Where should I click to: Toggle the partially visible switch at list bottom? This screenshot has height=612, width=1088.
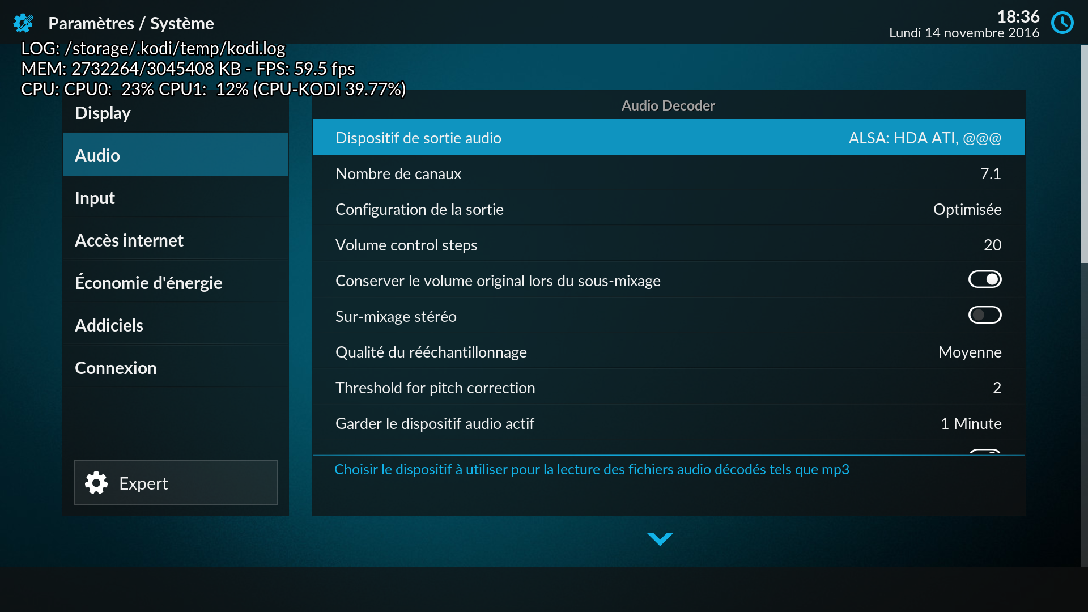(985, 452)
